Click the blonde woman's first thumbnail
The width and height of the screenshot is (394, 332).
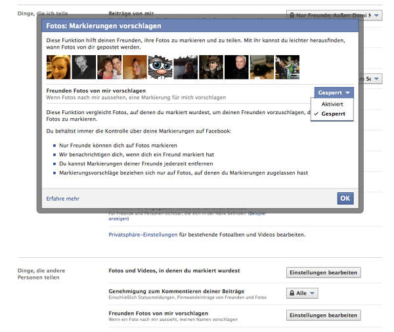point(58,68)
